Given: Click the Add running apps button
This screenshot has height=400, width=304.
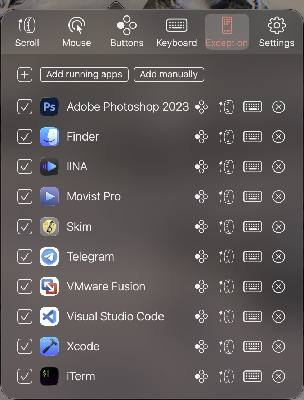Looking at the screenshot, I should 84,75.
